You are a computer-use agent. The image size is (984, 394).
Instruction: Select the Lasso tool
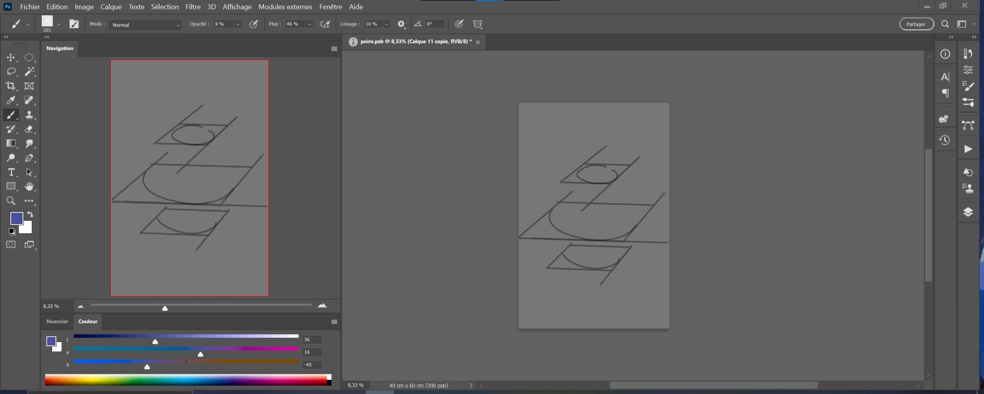tap(11, 72)
